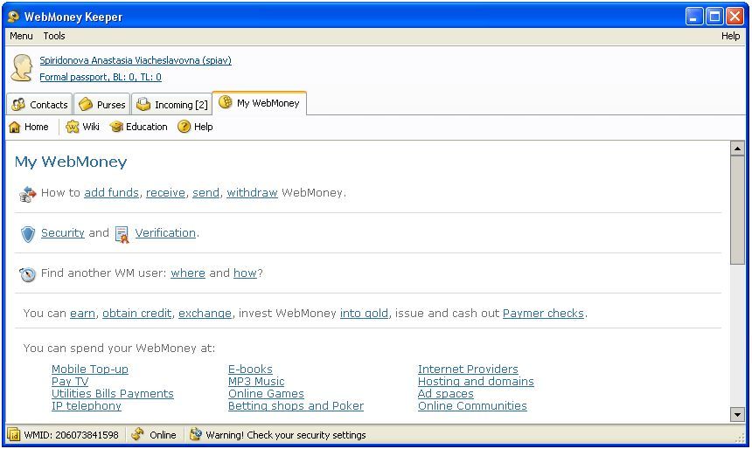Viewport: 752px width, 449px height.
Task: Switch to the Purses tab
Action: pyautogui.click(x=102, y=105)
